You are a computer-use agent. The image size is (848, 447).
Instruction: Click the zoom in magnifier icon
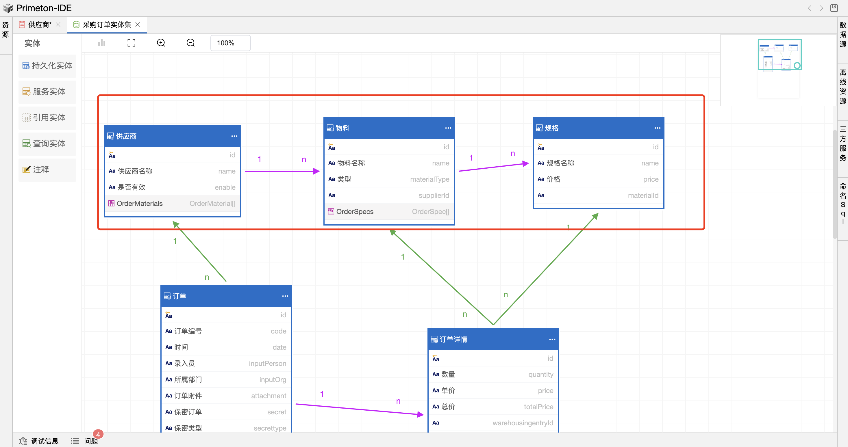point(161,43)
